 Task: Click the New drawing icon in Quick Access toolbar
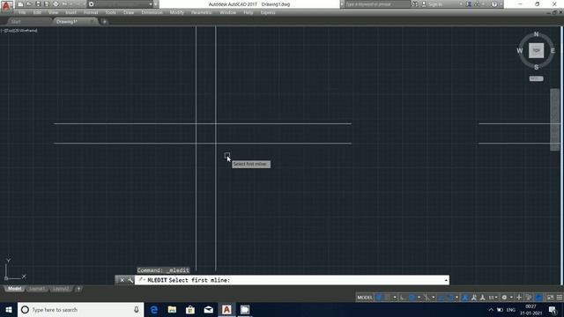pos(20,4)
